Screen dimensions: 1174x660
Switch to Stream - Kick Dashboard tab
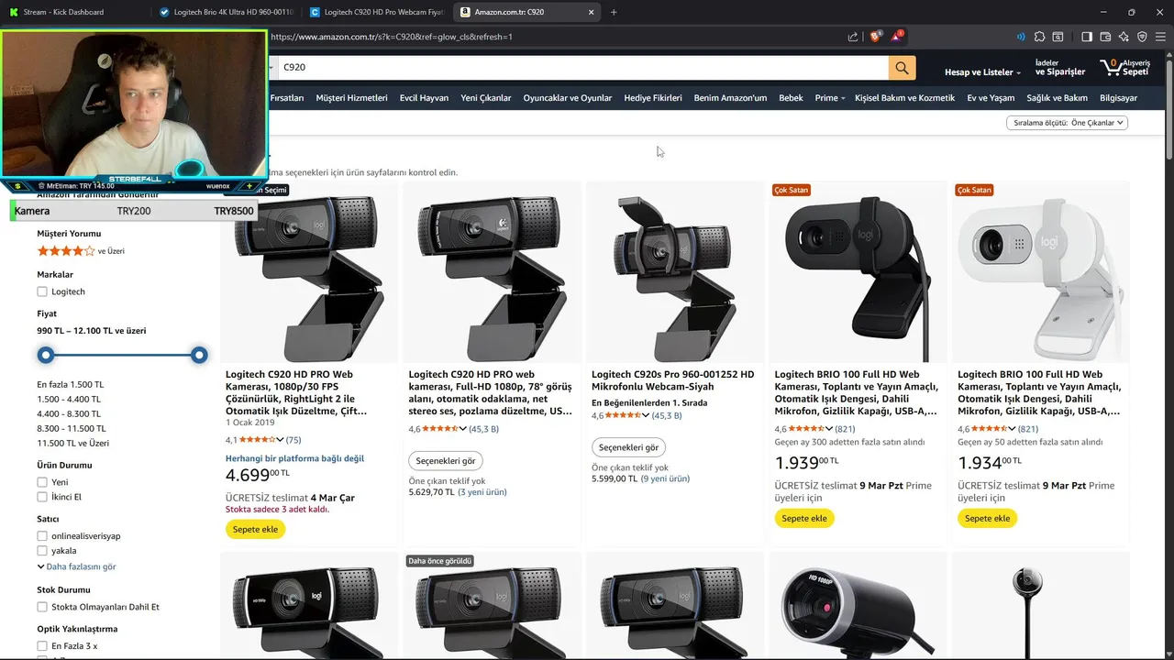coord(73,12)
